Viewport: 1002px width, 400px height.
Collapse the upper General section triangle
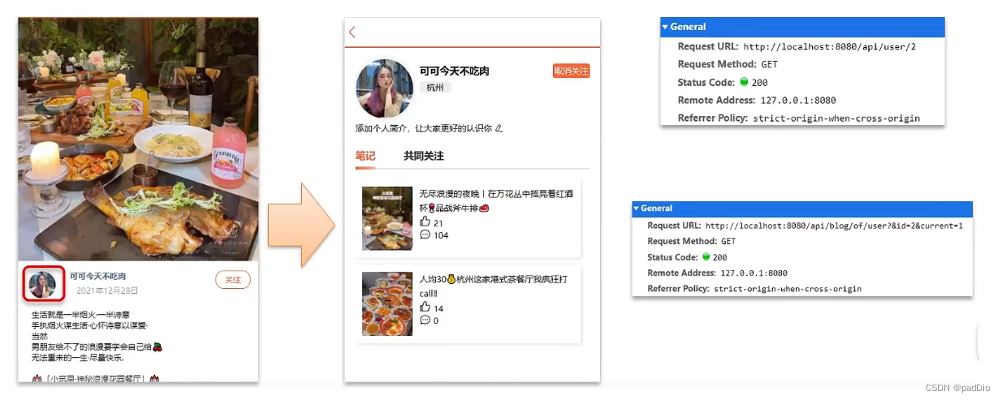point(665,27)
